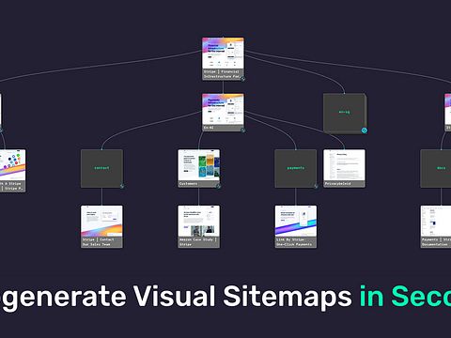
Task: Toggle children icon on the contact folder node
Action: tap(122, 186)
